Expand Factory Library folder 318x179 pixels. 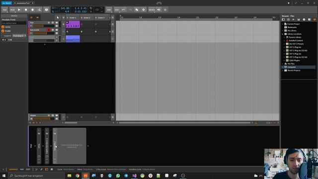point(284,37)
